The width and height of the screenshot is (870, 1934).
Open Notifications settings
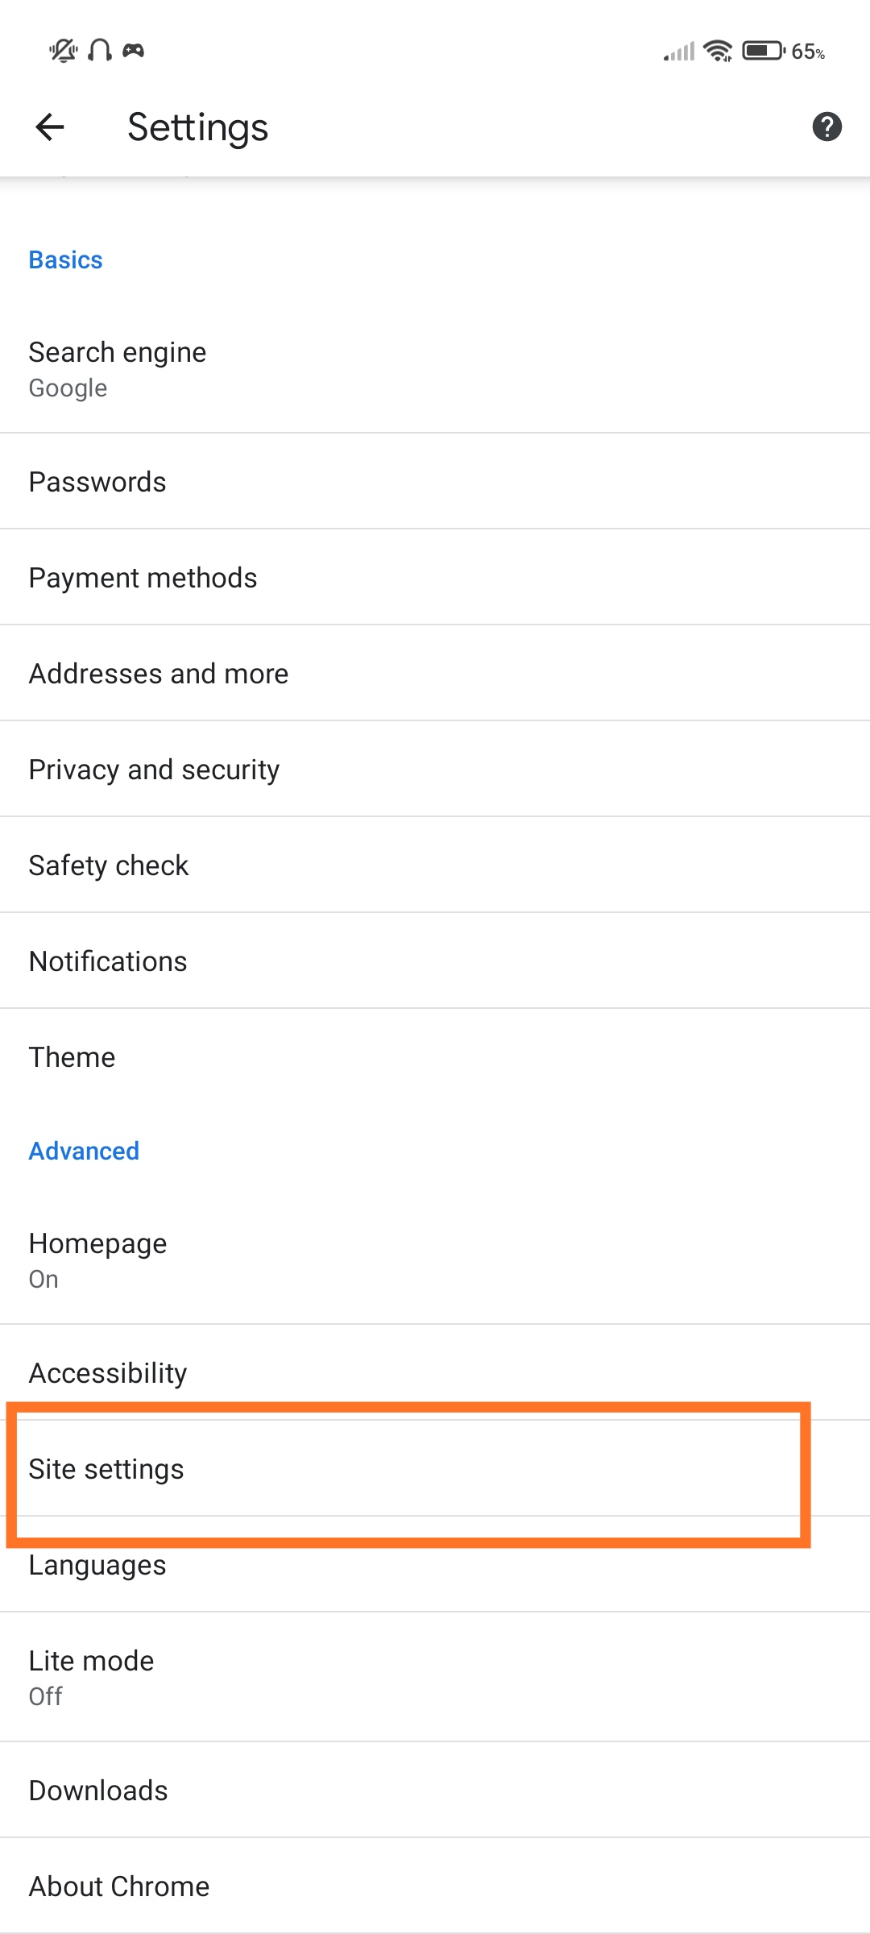(x=435, y=961)
